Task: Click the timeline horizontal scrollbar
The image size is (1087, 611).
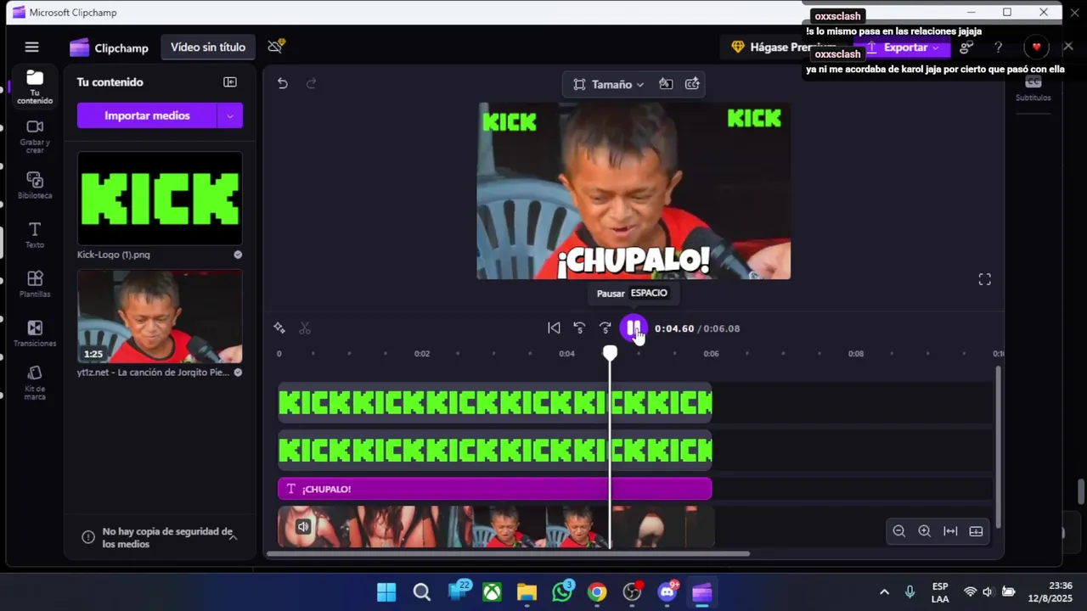Action: 508,554
